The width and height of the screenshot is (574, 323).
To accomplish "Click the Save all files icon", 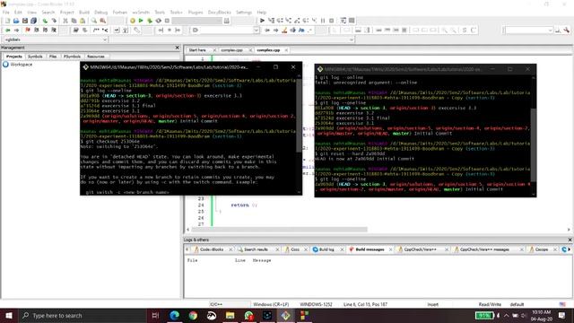I will (x=34, y=21).
